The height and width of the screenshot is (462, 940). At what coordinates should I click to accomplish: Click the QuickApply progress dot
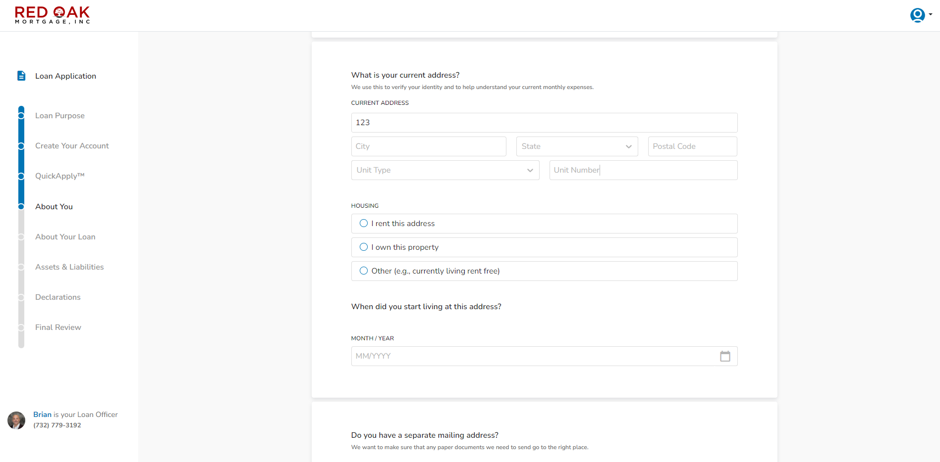tap(21, 176)
